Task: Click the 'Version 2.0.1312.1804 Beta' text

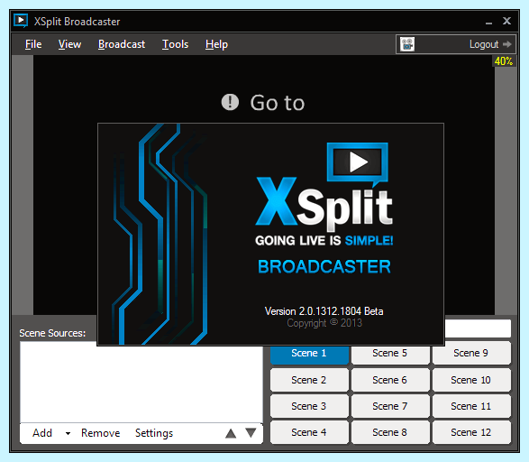Action: tap(324, 311)
